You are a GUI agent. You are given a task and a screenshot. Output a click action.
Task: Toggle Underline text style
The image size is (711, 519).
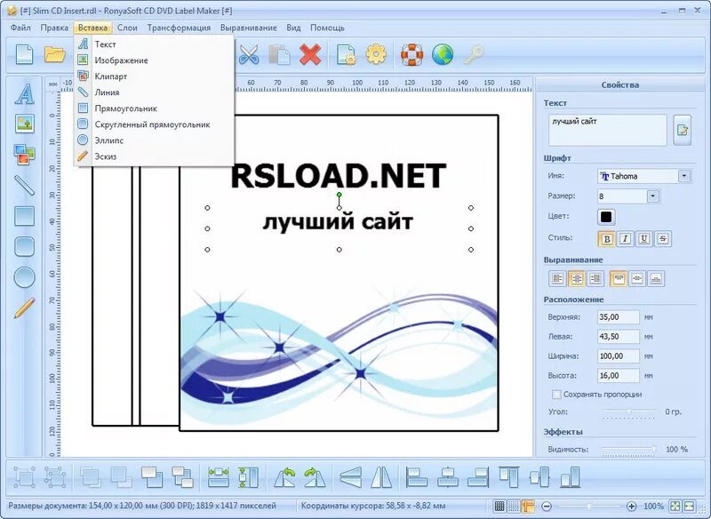tap(643, 239)
